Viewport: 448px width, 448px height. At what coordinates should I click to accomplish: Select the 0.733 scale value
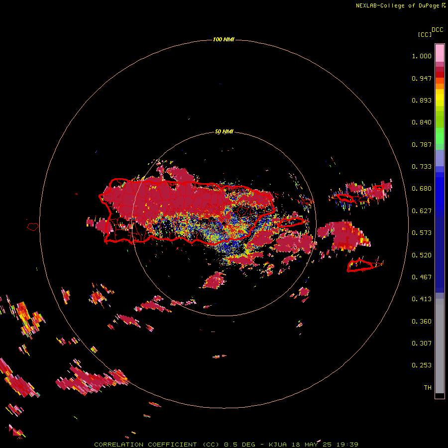(422, 167)
